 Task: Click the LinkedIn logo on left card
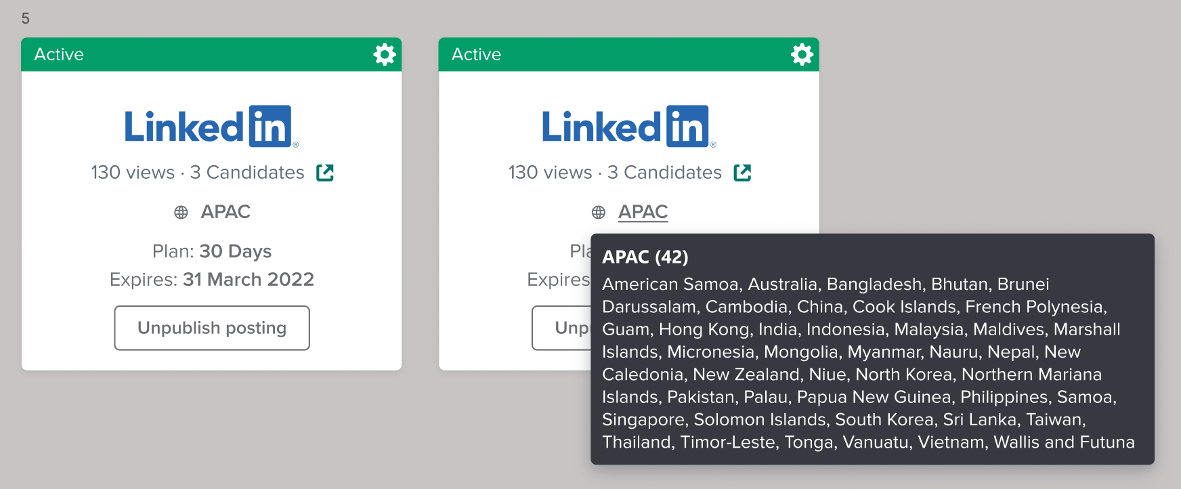[x=211, y=127]
